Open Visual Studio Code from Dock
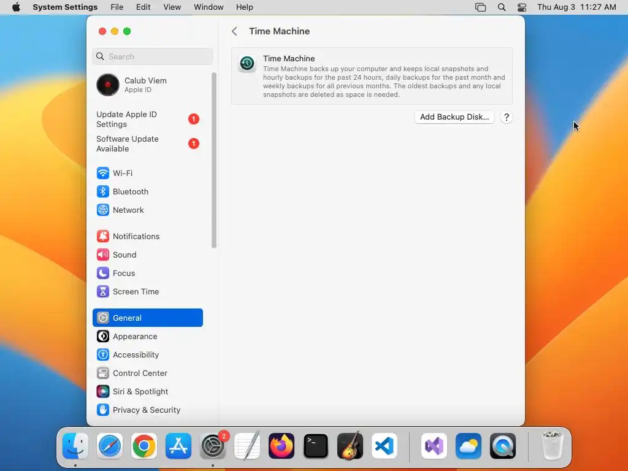The width and height of the screenshot is (628, 471). coord(385,446)
